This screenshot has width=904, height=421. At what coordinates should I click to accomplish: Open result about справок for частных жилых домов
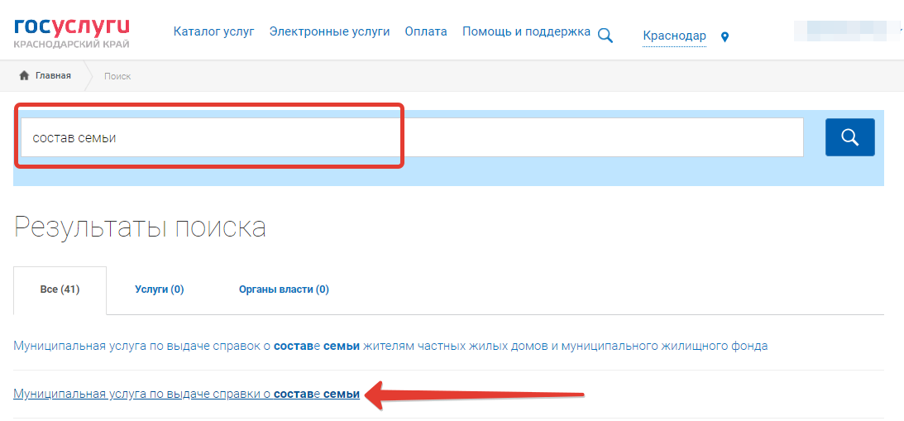390,347
